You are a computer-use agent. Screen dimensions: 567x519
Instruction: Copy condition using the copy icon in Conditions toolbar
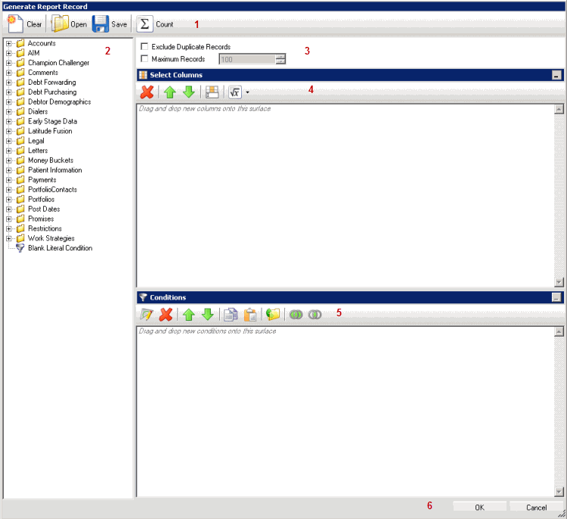coord(230,315)
